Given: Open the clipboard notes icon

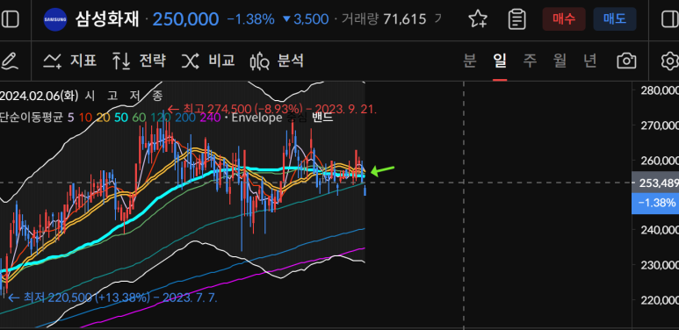Looking at the screenshot, I should click(x=516, y=19).
